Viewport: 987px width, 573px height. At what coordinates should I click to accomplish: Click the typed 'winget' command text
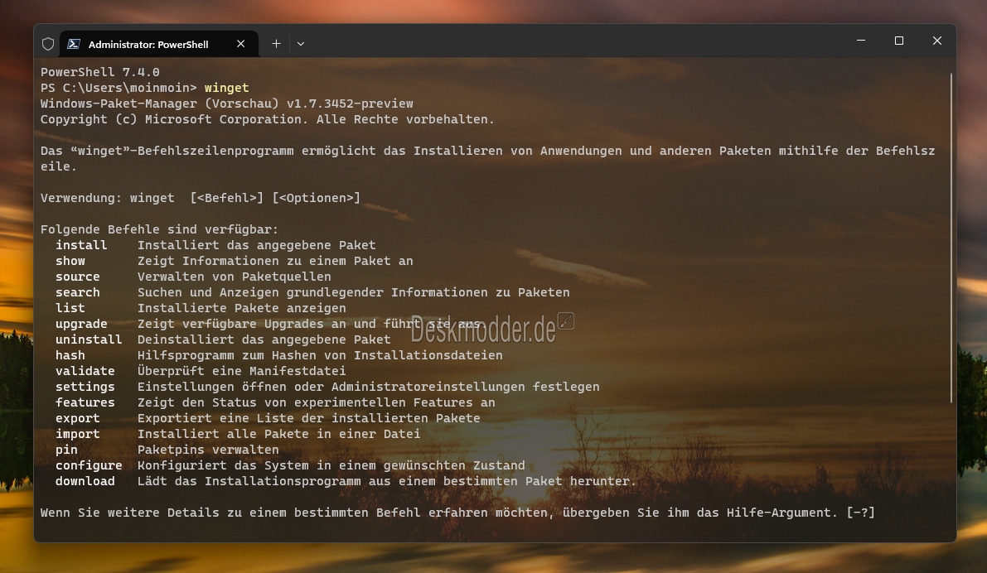[x=226, y=88]
